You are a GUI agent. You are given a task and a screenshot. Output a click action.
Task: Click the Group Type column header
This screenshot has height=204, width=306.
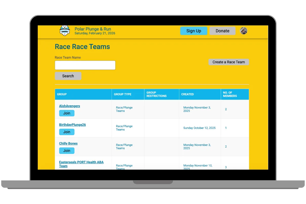(x=123, y=94)
